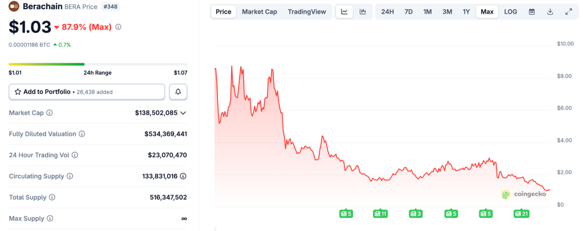
Task: Select the 1Y time range
Action: click(x=466, y=11)
